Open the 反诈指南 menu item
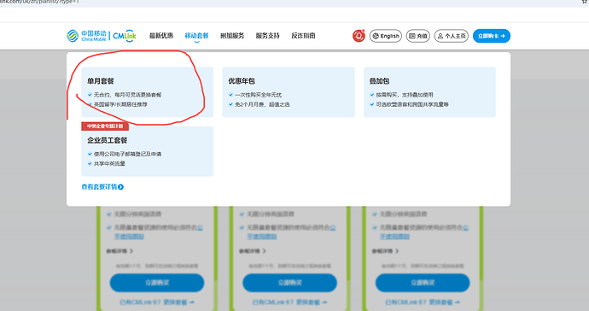 [303, 36]
